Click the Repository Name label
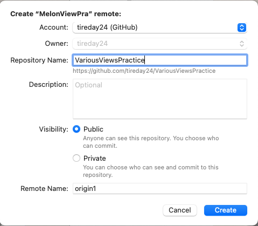Screen dimensions: 258x226 pyautogui.click(x=39, y=60)
